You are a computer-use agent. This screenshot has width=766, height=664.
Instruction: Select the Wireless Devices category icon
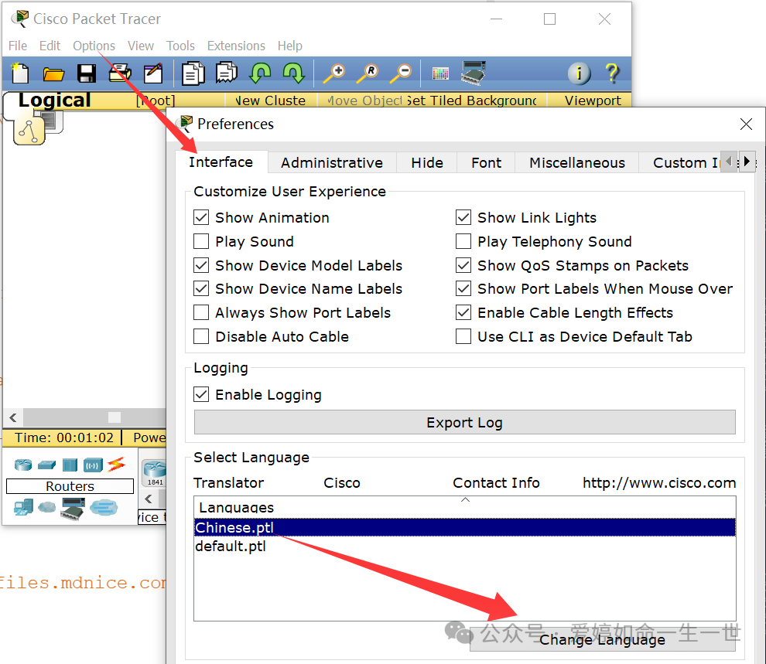[x=93, y=465]
